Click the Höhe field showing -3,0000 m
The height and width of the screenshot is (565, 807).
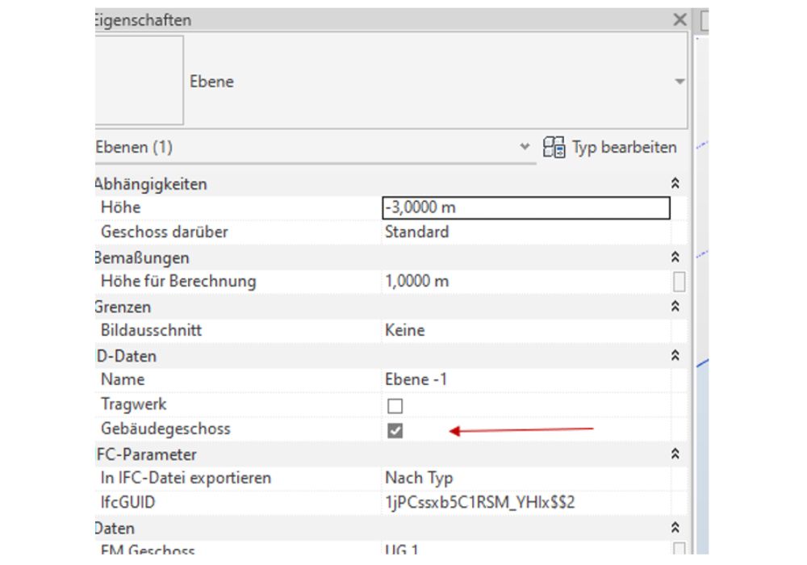pyautogui.click(x=525, y=208)
